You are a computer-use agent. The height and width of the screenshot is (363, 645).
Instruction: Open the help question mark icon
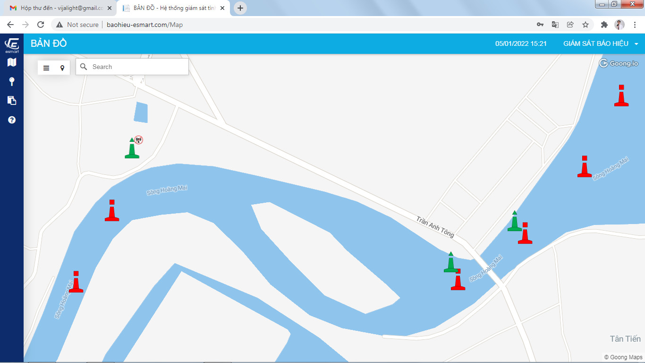coord(12,120)
